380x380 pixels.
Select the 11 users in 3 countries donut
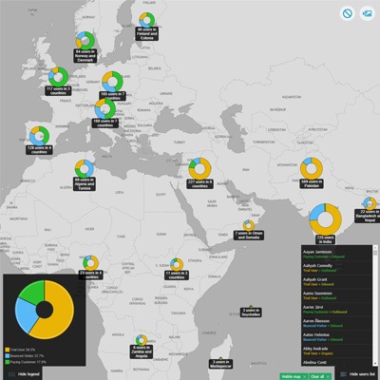point(177,264)
